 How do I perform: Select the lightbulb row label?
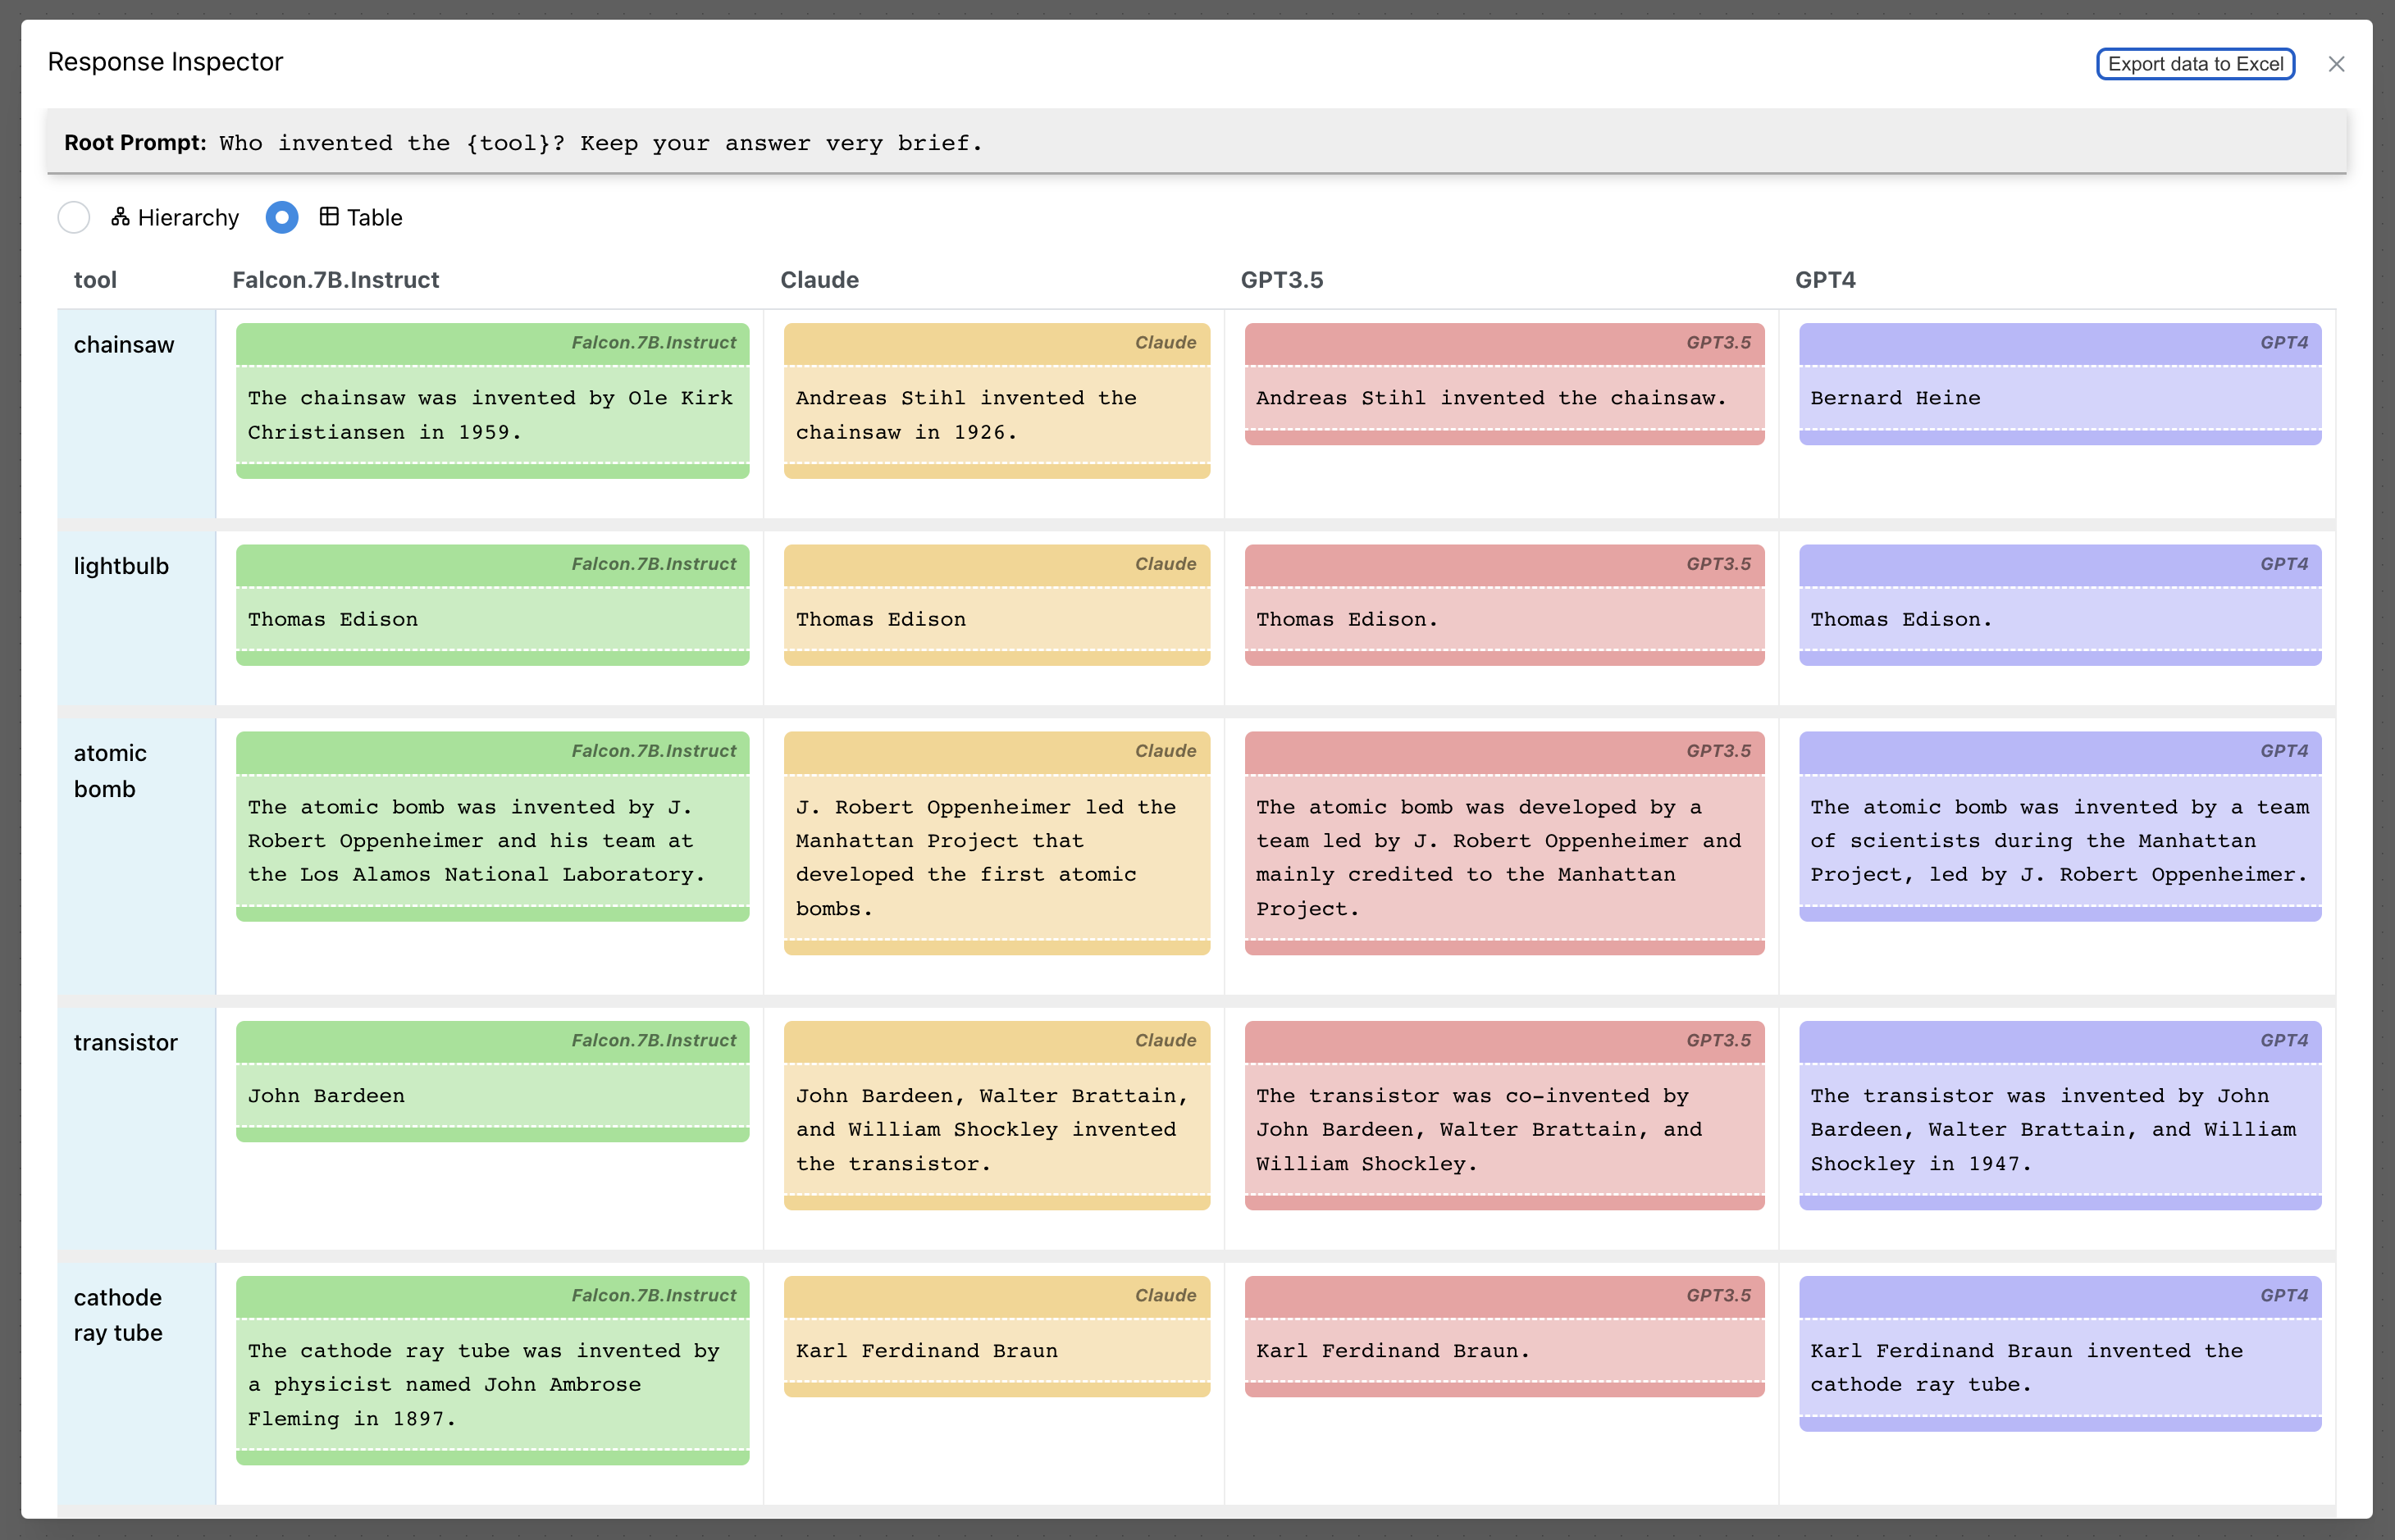[120, 565]
